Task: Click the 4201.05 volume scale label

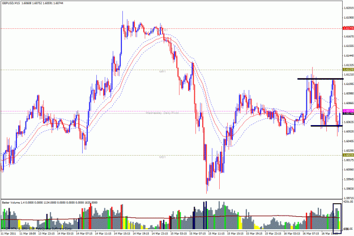Action: (348, 201)
